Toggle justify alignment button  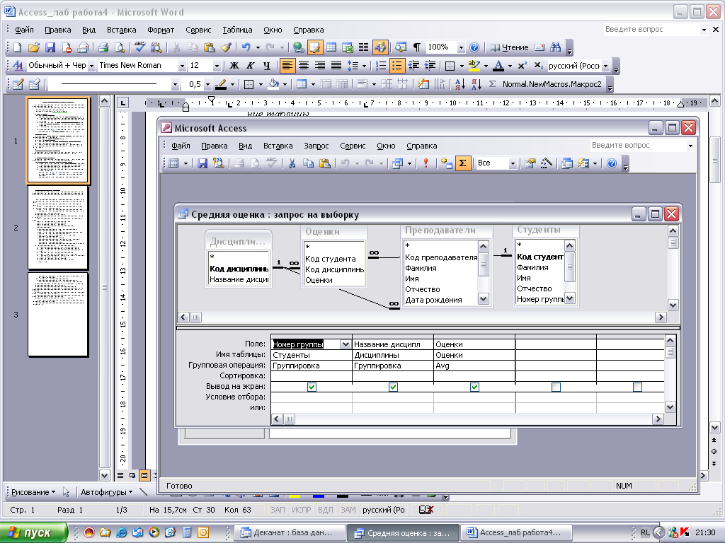coord(336,66)
